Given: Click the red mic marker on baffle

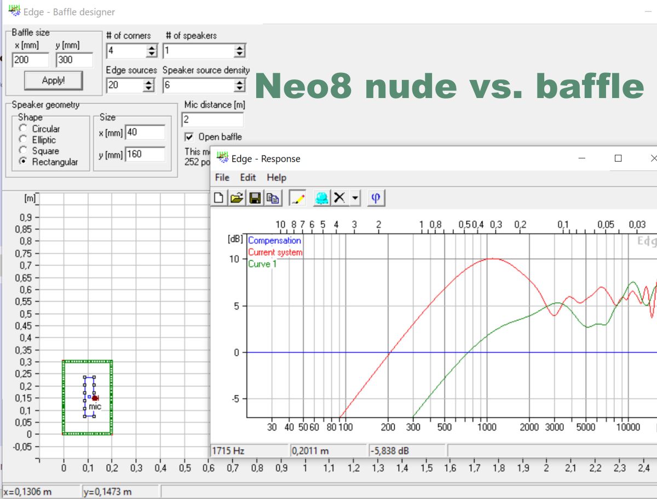Looking at the screenshot, I should click(95, 398).
